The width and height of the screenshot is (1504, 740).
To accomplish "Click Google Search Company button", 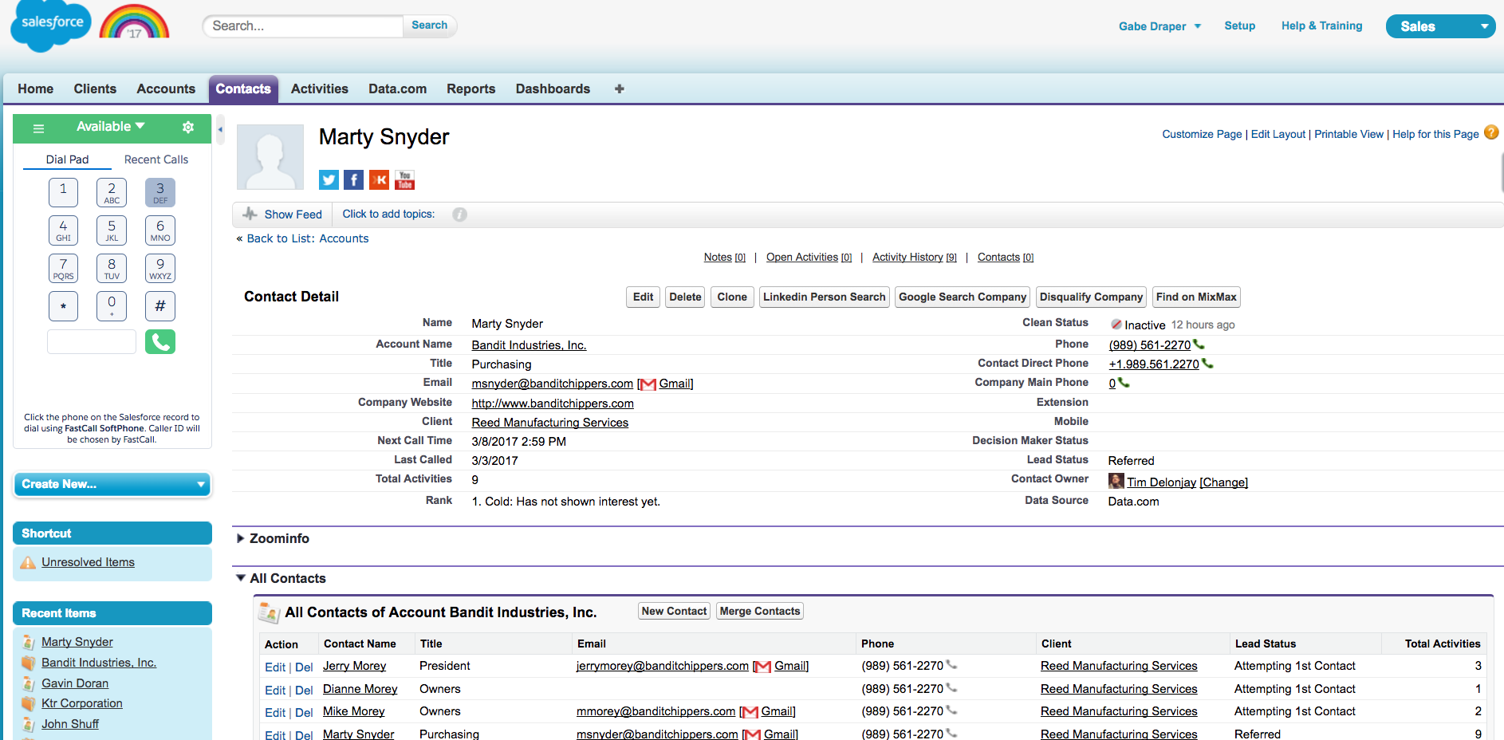I will pos(963,297).
